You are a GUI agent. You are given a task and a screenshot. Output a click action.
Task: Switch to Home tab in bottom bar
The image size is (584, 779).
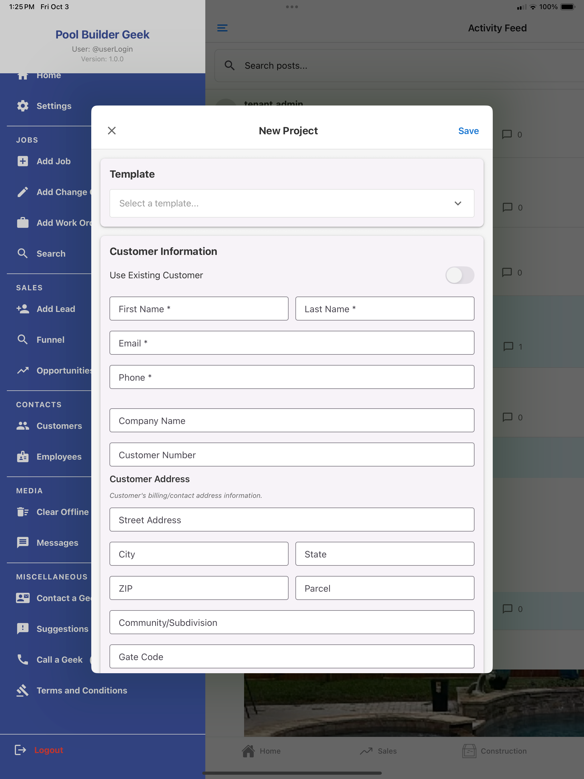click(x=261, y=751)
